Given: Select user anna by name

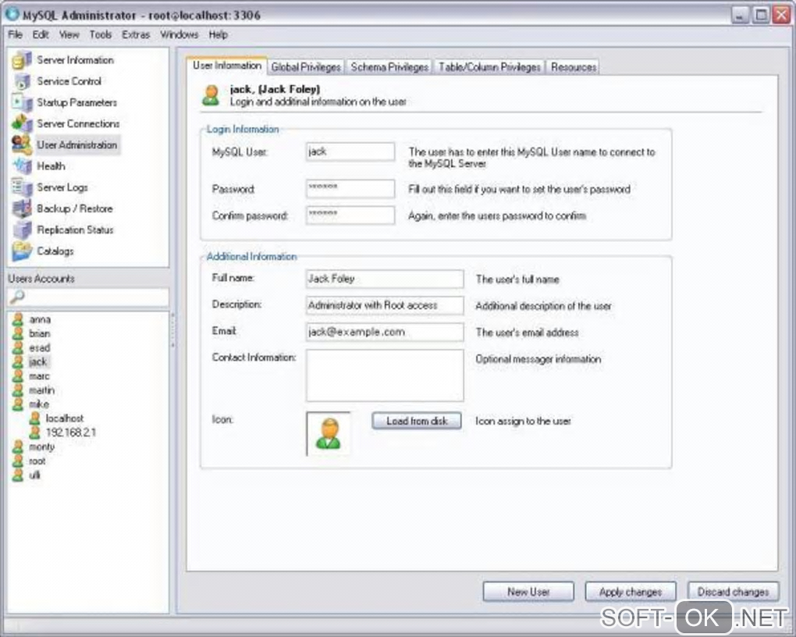Looking at the screenshot, I should [x=40, y=319].
